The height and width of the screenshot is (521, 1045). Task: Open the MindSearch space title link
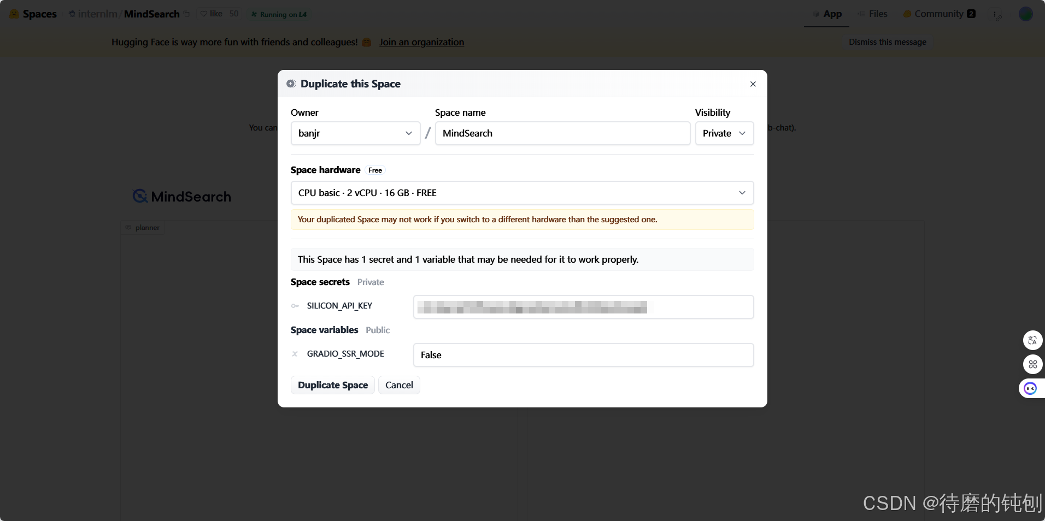click(152, 14)
